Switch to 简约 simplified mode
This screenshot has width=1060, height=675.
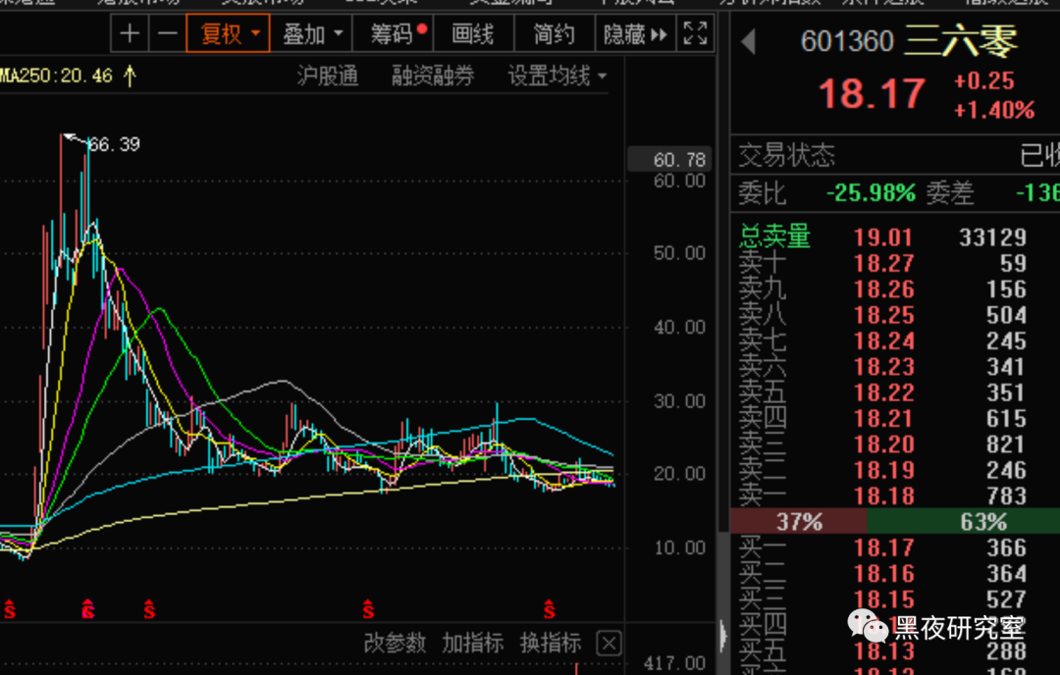point(554,33)
